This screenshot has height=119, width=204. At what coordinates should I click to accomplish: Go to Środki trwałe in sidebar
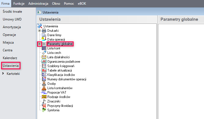[12, 12]
